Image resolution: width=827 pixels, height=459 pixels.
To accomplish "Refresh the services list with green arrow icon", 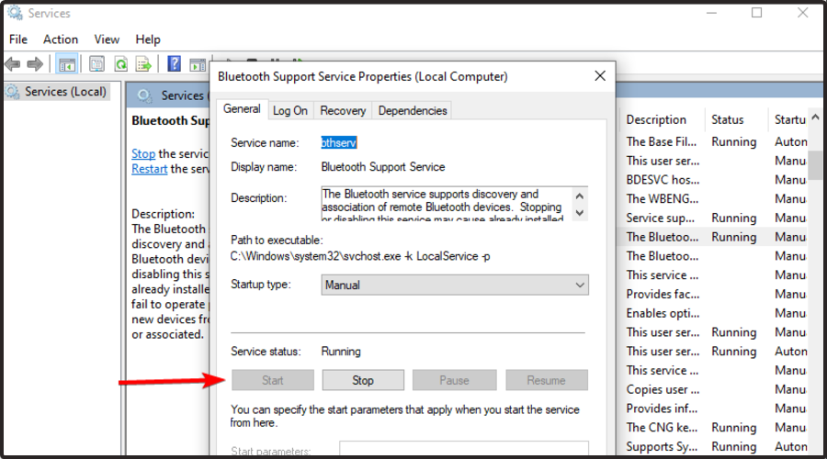I will pos(121,65).
